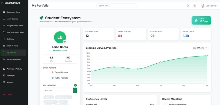Click the Top Expertise count badge 6

[x=75, y=85]
